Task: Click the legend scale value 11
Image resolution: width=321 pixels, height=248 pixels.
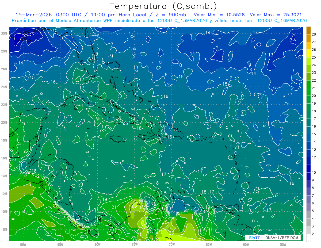Action: tap(314, 165)
